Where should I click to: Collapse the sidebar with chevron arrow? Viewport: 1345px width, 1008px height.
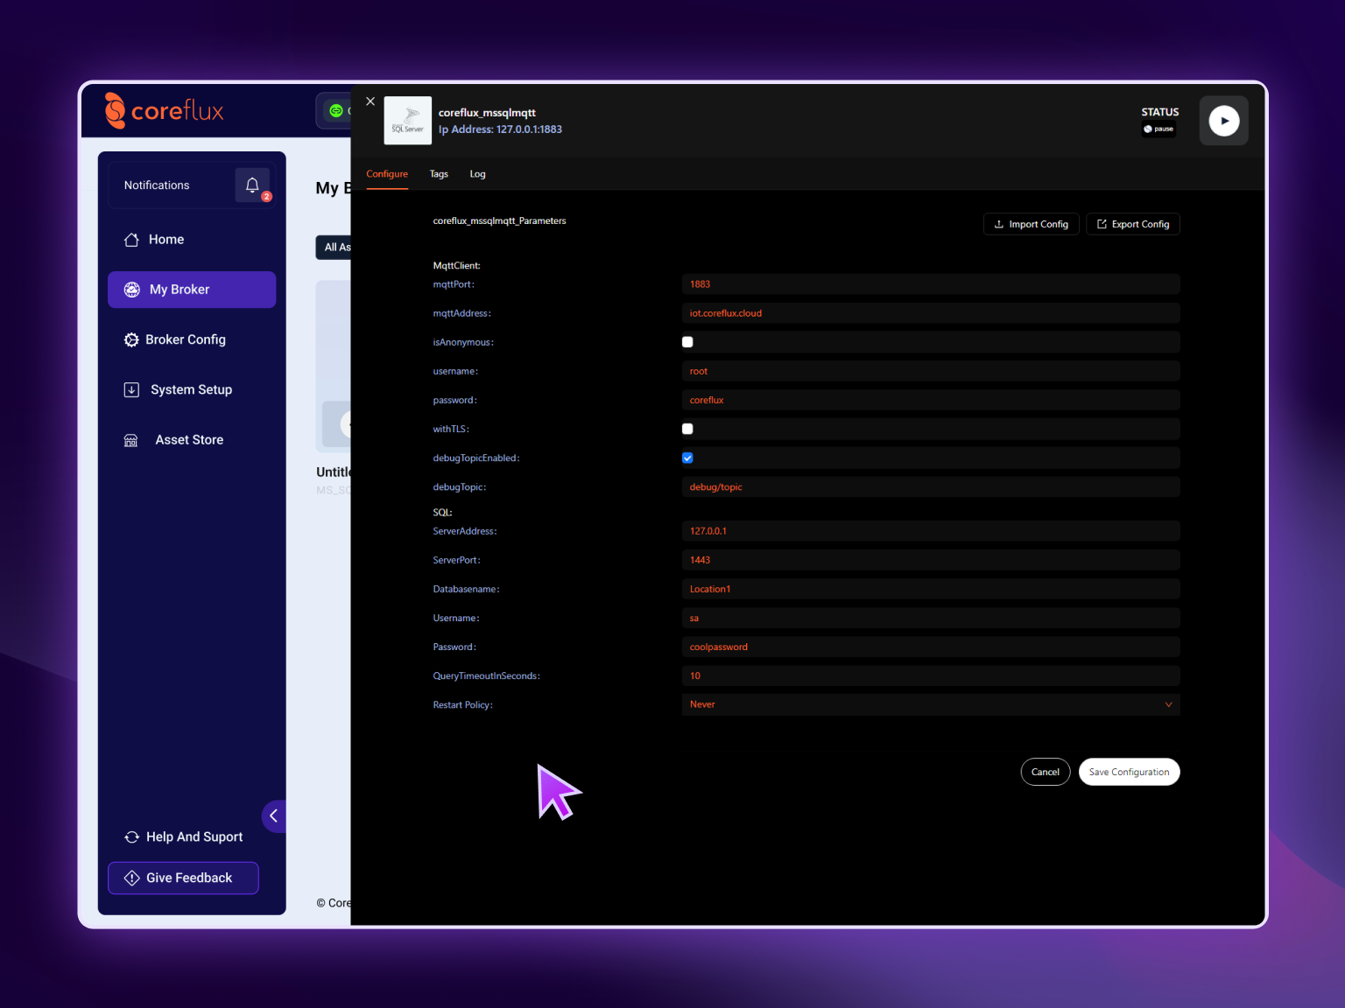pos(274,815)
